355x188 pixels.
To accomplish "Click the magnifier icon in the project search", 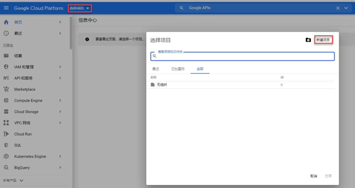I will (154, 56).
